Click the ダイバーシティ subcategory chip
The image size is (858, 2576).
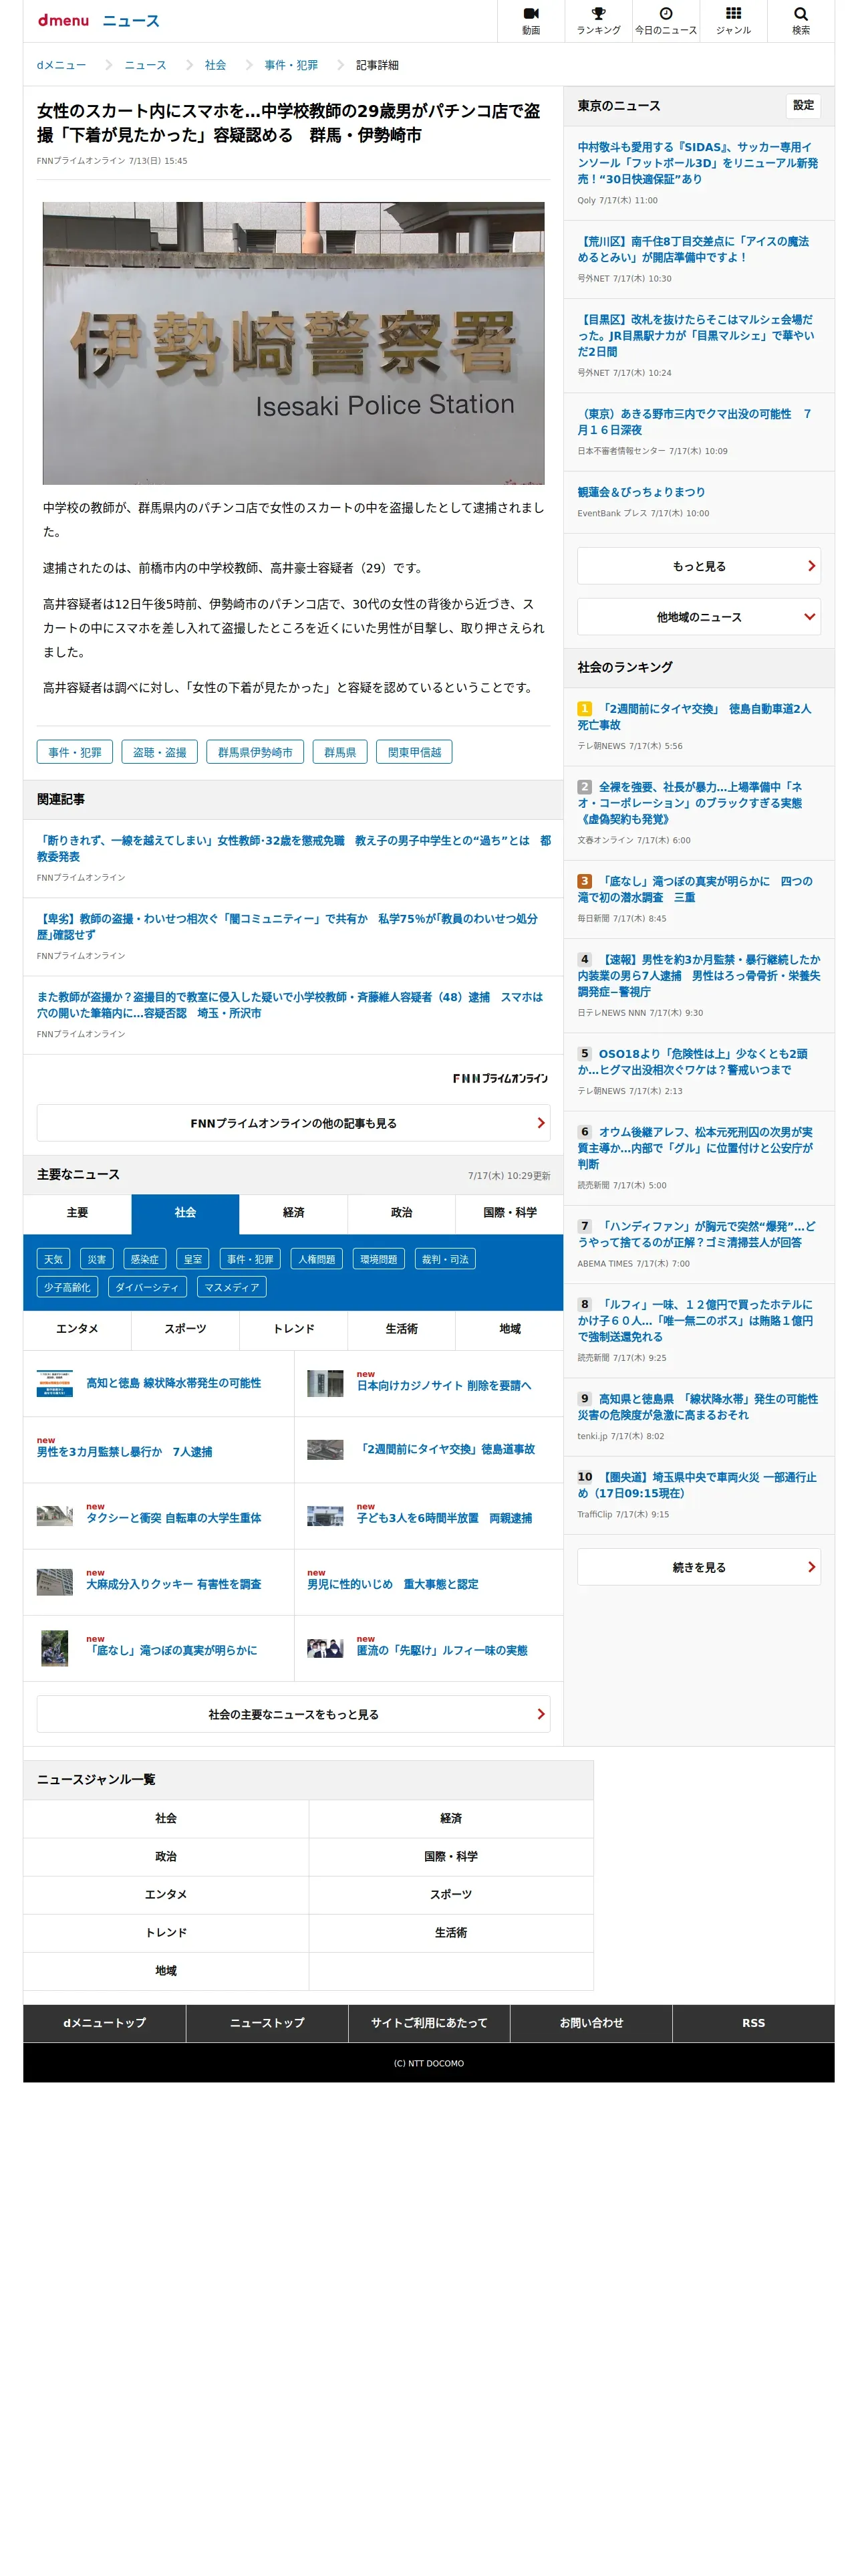coord(147,1287)
